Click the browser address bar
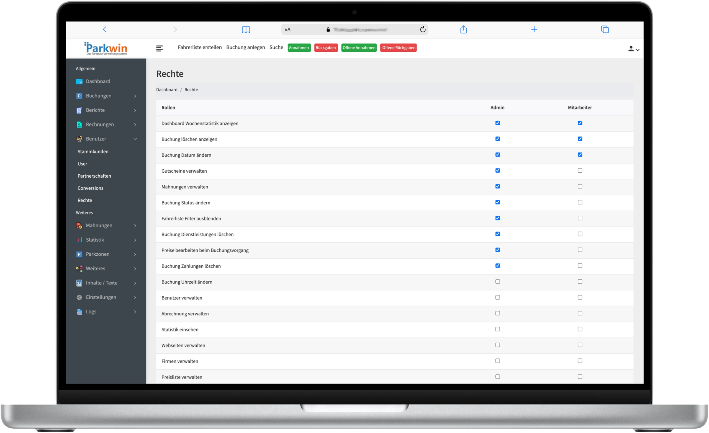This screenshot has width=709, height=433. click(x=360, y=30)
